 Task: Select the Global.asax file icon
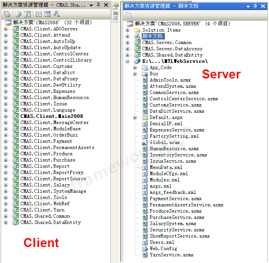(145, 142)
